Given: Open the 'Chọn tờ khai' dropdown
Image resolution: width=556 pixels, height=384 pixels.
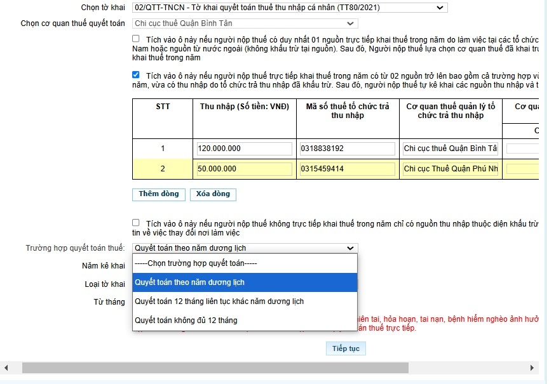Looking at the screenshot, I should tap(290, 8).
